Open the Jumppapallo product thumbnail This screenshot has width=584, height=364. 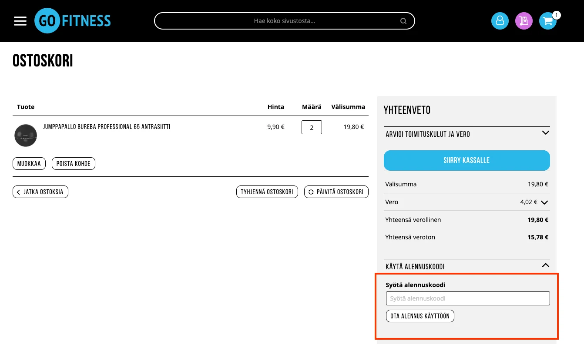[26, 135]
